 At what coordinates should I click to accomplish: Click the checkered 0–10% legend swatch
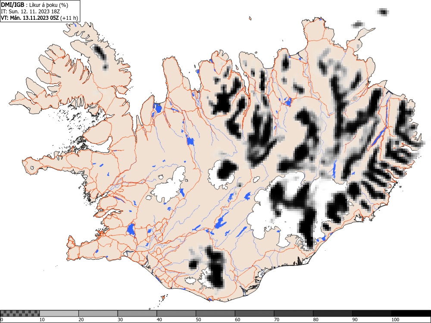[20, 314]
